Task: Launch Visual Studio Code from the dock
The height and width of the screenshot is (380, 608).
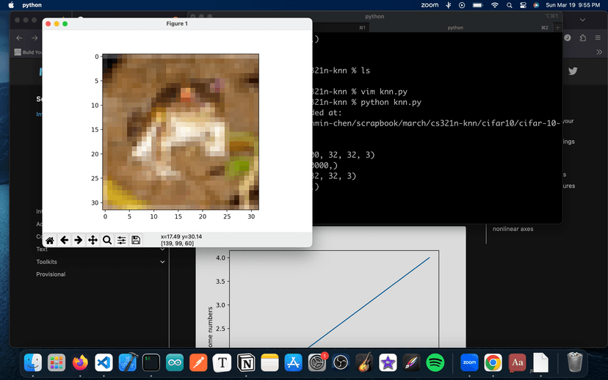Action: [104, 362]
